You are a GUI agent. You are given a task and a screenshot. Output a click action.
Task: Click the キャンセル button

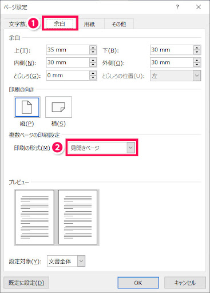tap(185, 283)
